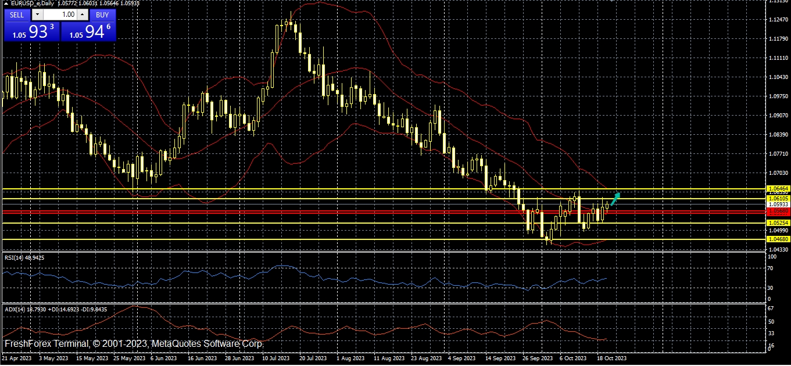The width and height of the screenshot is (791, 366).
Task: Click the 1.04680 yellow price level label
Action: [778, 239]
